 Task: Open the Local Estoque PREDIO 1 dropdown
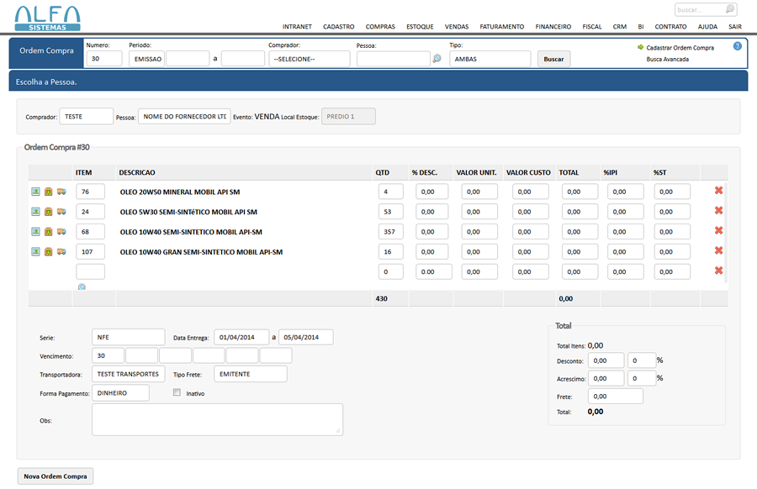(x=348, y=116)
